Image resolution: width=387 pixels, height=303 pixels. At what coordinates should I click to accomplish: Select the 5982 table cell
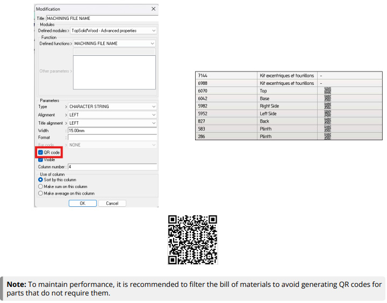tap(226, 106)
